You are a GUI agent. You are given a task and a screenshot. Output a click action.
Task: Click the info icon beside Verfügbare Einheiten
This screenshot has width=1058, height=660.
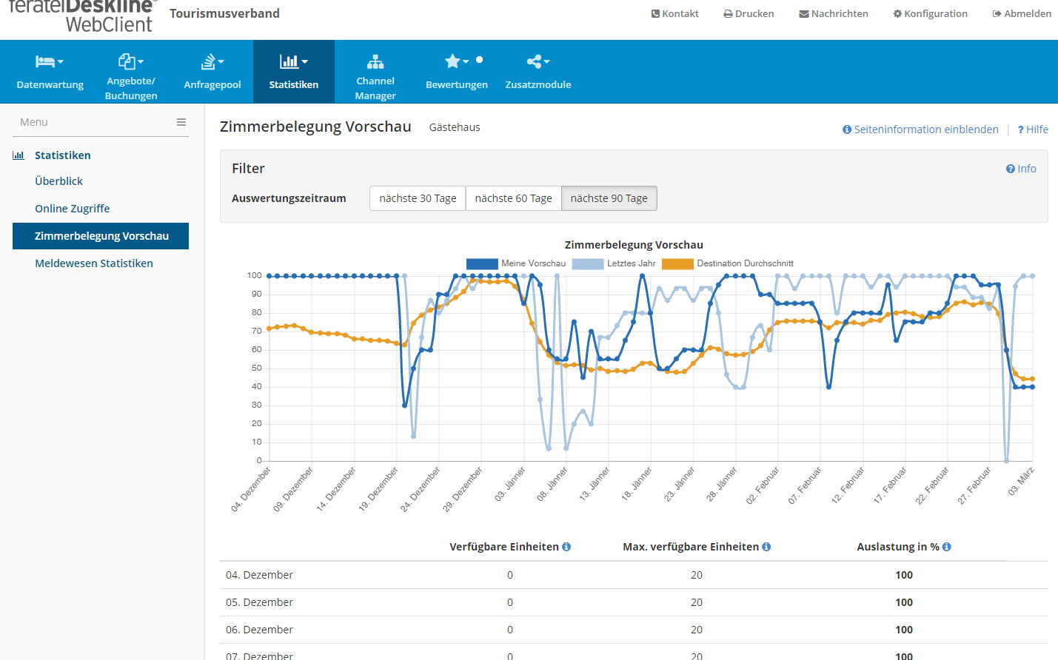(566, 547)
